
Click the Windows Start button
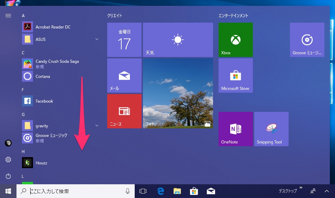[x=8, y=191]
